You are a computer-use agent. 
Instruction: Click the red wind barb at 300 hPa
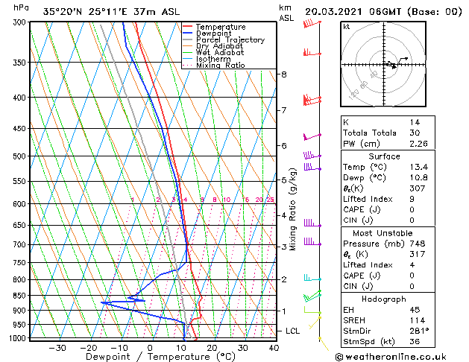click(312, 23)
